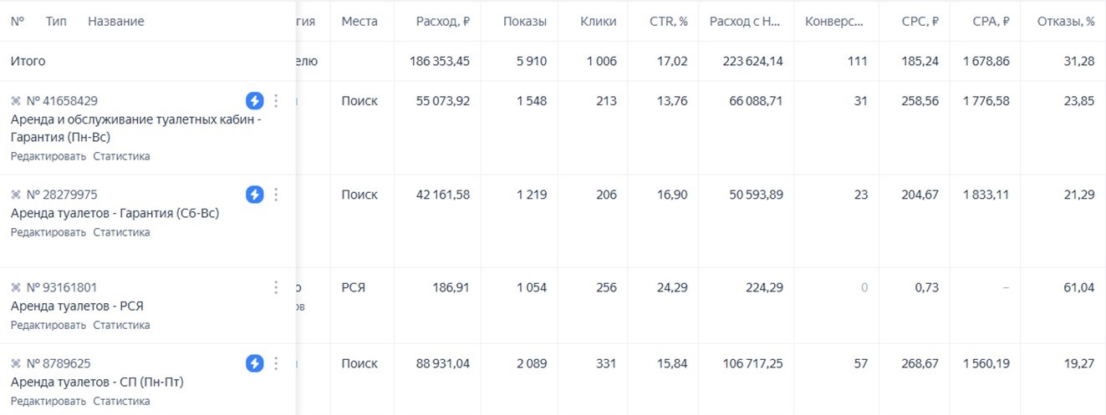Click lightning icon for campaign № 41658429
1106x415 pixels.
pos(255,101)
